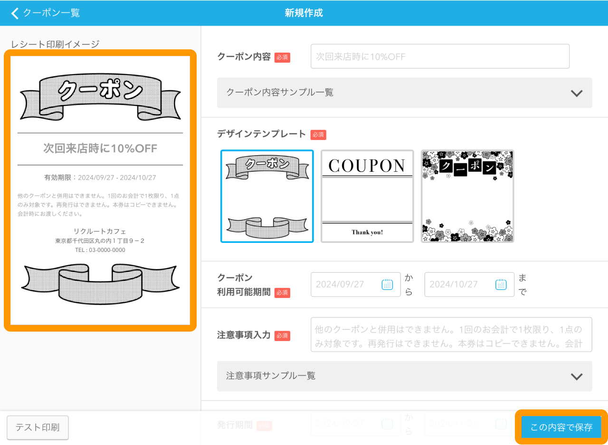Click the 有効期限 line in preview
The width and height of the screenshot is (608, 445).
[x=100, y=177]
